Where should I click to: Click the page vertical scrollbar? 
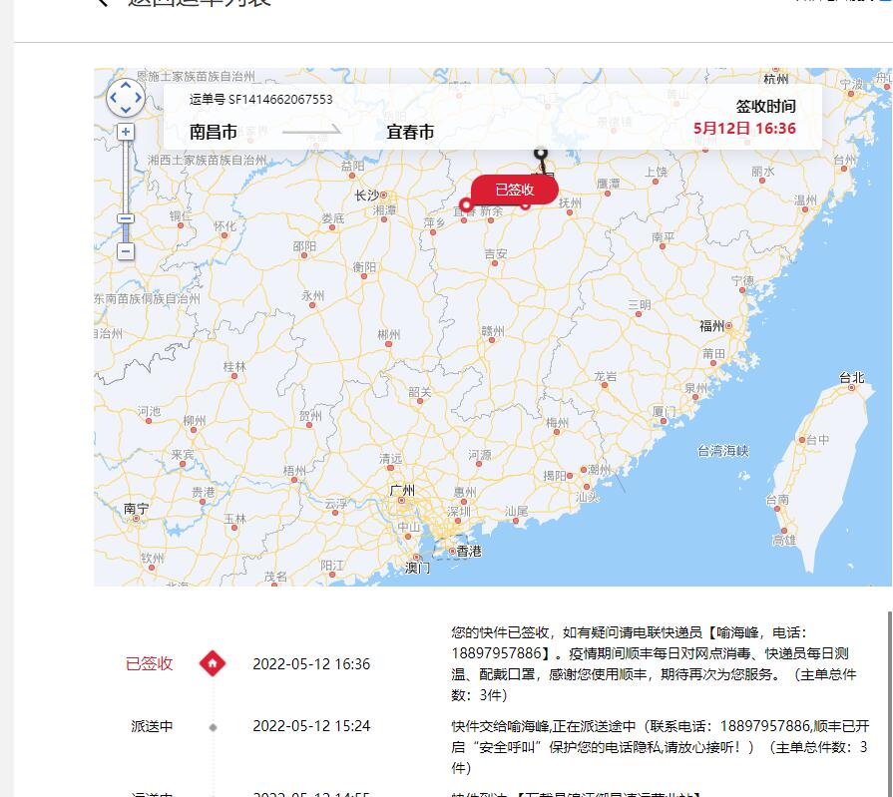click(890, 704)
